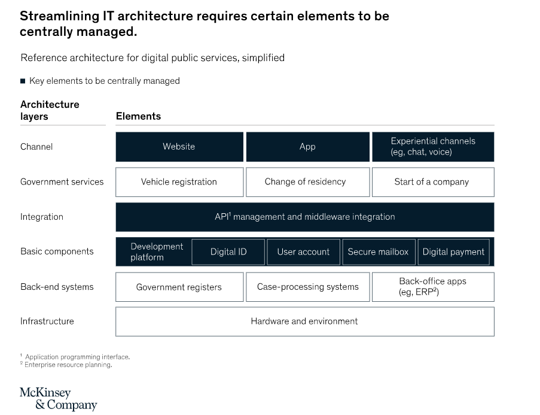
Task: Click API management and middleware integration bar
Action: pyautogui.click(x=305, y=217)
